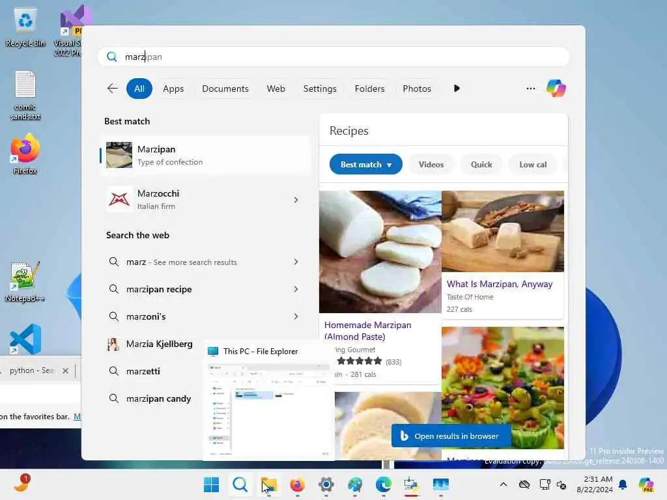This screenshot has height=500, width=667.
Task: Show more filter categories with play arrow
Action: click(457, 89)
